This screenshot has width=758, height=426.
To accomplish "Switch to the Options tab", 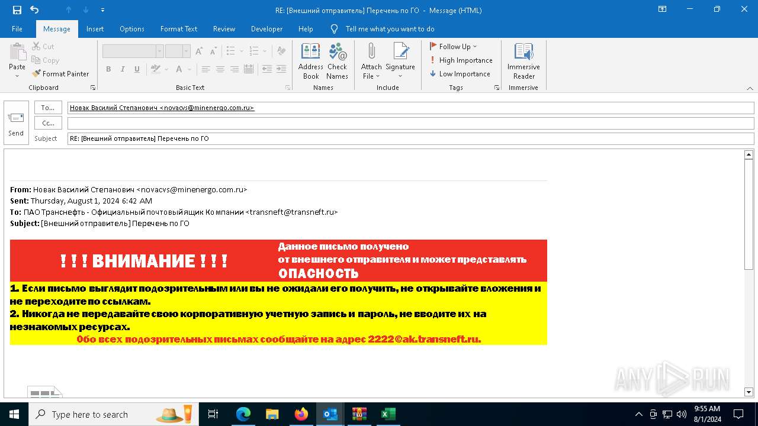I will click(x=131, y=29).
